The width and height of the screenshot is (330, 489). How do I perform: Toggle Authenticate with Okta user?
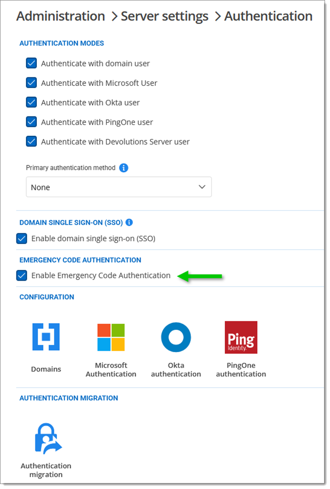point(31,102)
